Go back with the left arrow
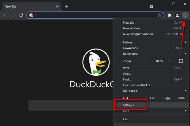 click(x=5, y=15)
